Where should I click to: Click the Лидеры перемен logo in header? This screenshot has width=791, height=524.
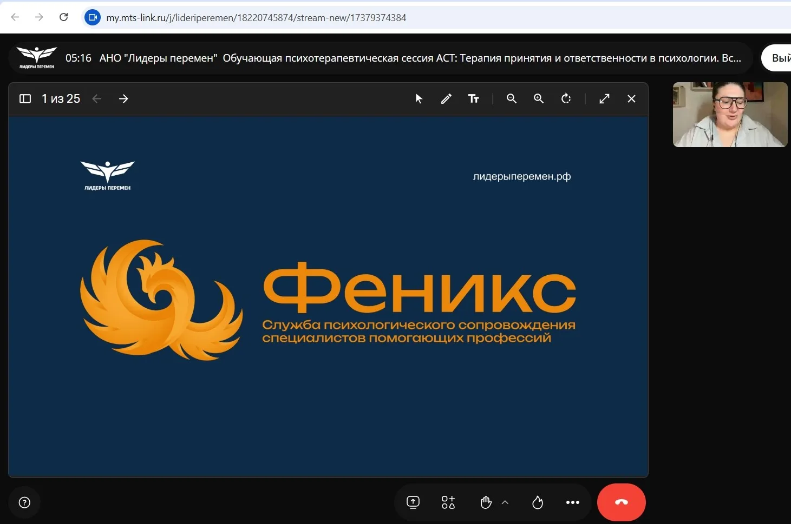(37, 58)
